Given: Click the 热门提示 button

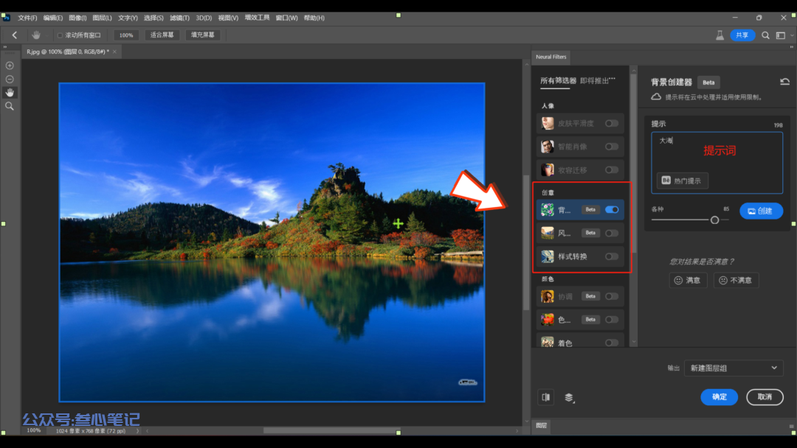Looking at the screenshot, I should [682, 181].
